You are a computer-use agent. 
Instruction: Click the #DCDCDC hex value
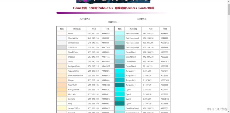(106, 48)
